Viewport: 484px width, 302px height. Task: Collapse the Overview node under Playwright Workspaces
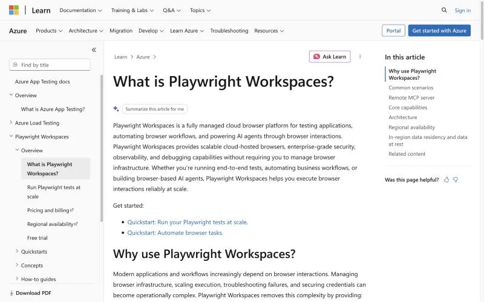pos(17,150)
